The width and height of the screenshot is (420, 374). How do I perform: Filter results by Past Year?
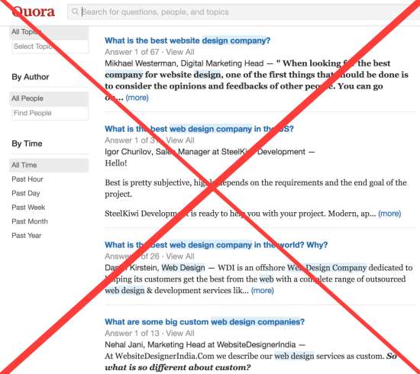pos(27,236)
